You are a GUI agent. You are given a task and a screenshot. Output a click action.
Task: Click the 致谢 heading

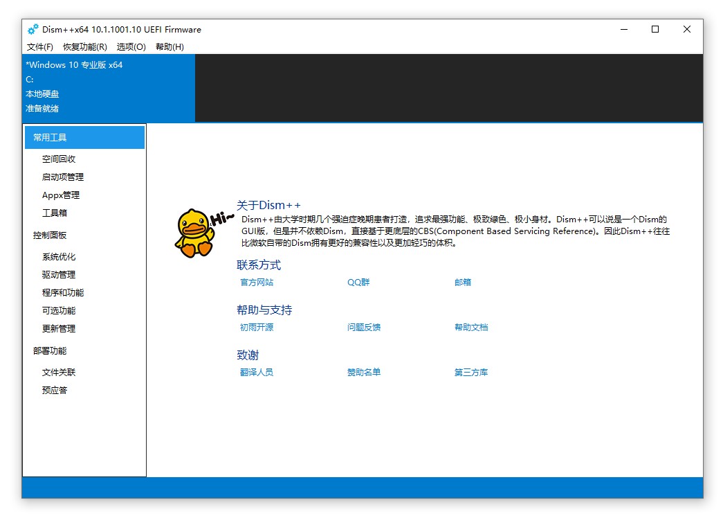(248, 355)
